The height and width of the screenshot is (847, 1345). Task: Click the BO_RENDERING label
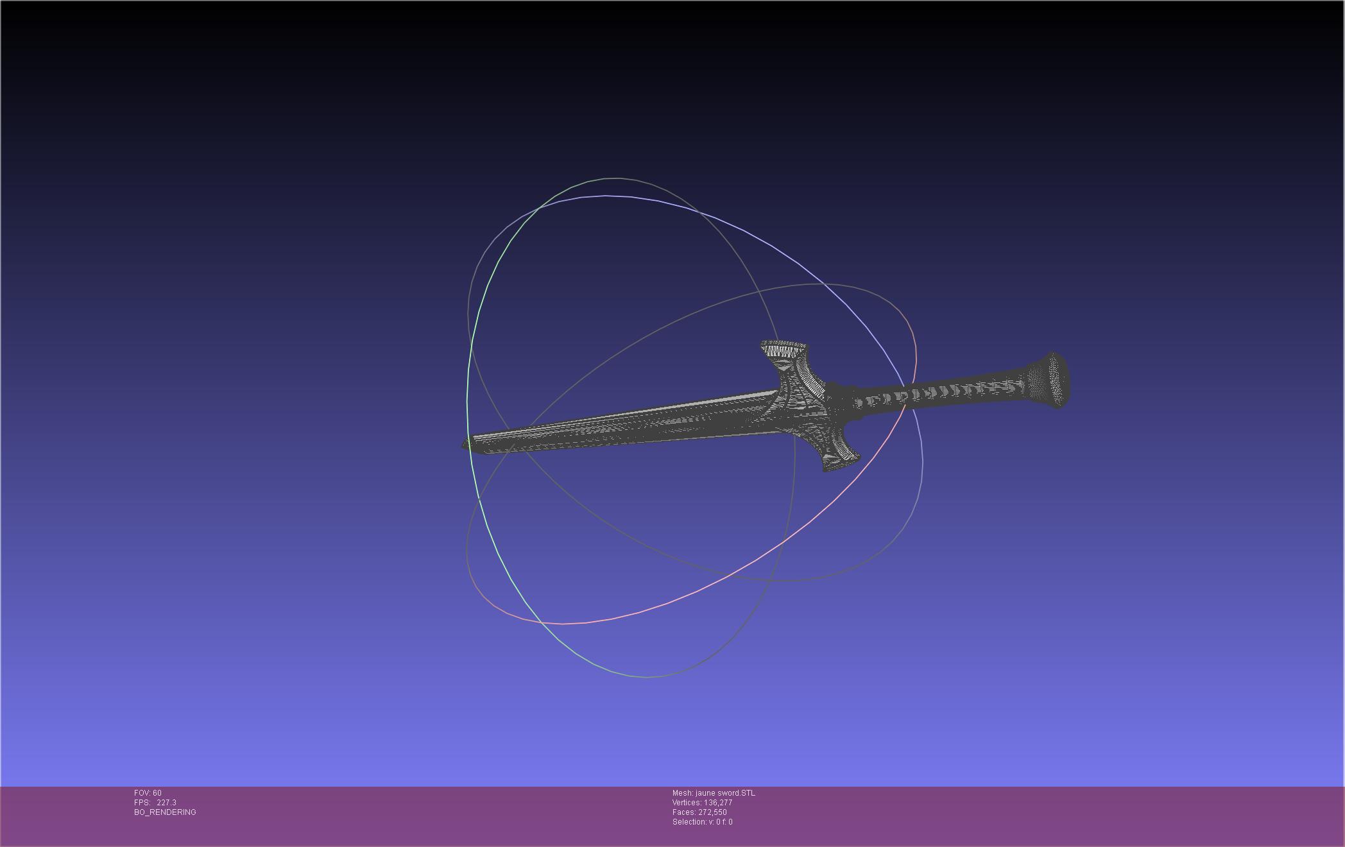(165, 812)
